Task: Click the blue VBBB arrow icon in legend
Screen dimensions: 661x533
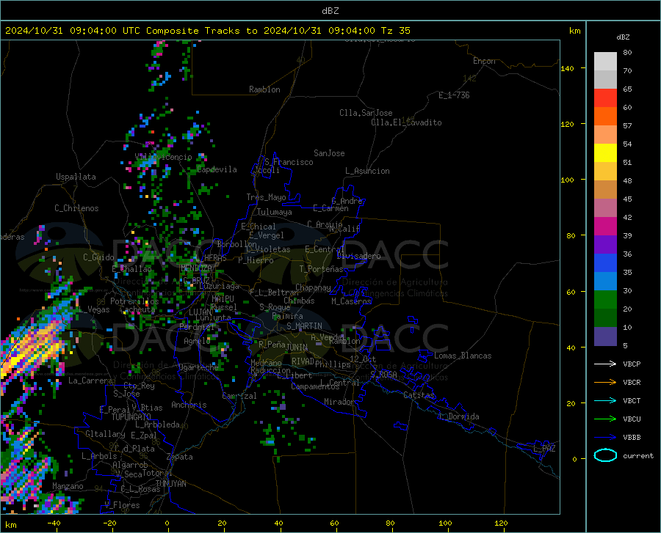Action: 605,438
